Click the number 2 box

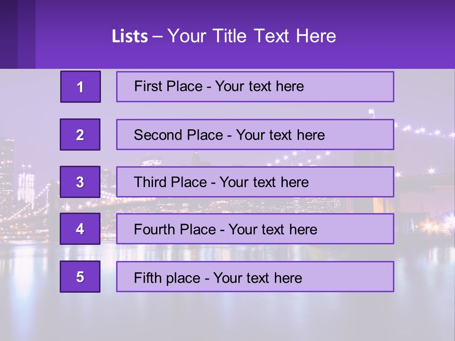pos(80,135)
